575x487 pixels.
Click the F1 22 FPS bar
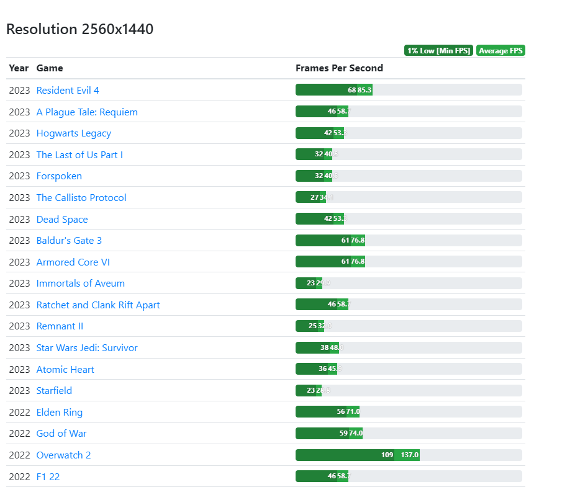pos(409,476)
